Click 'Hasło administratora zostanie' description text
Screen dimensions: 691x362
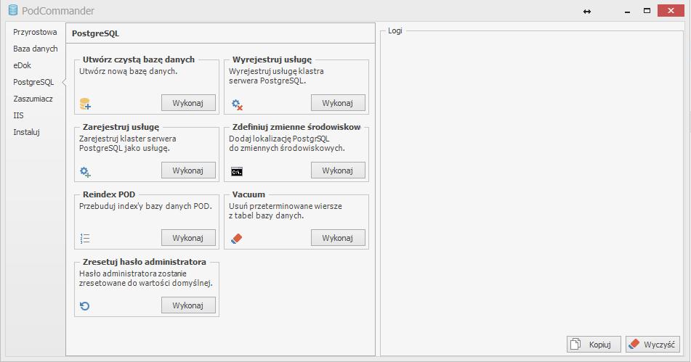[133, 273]
